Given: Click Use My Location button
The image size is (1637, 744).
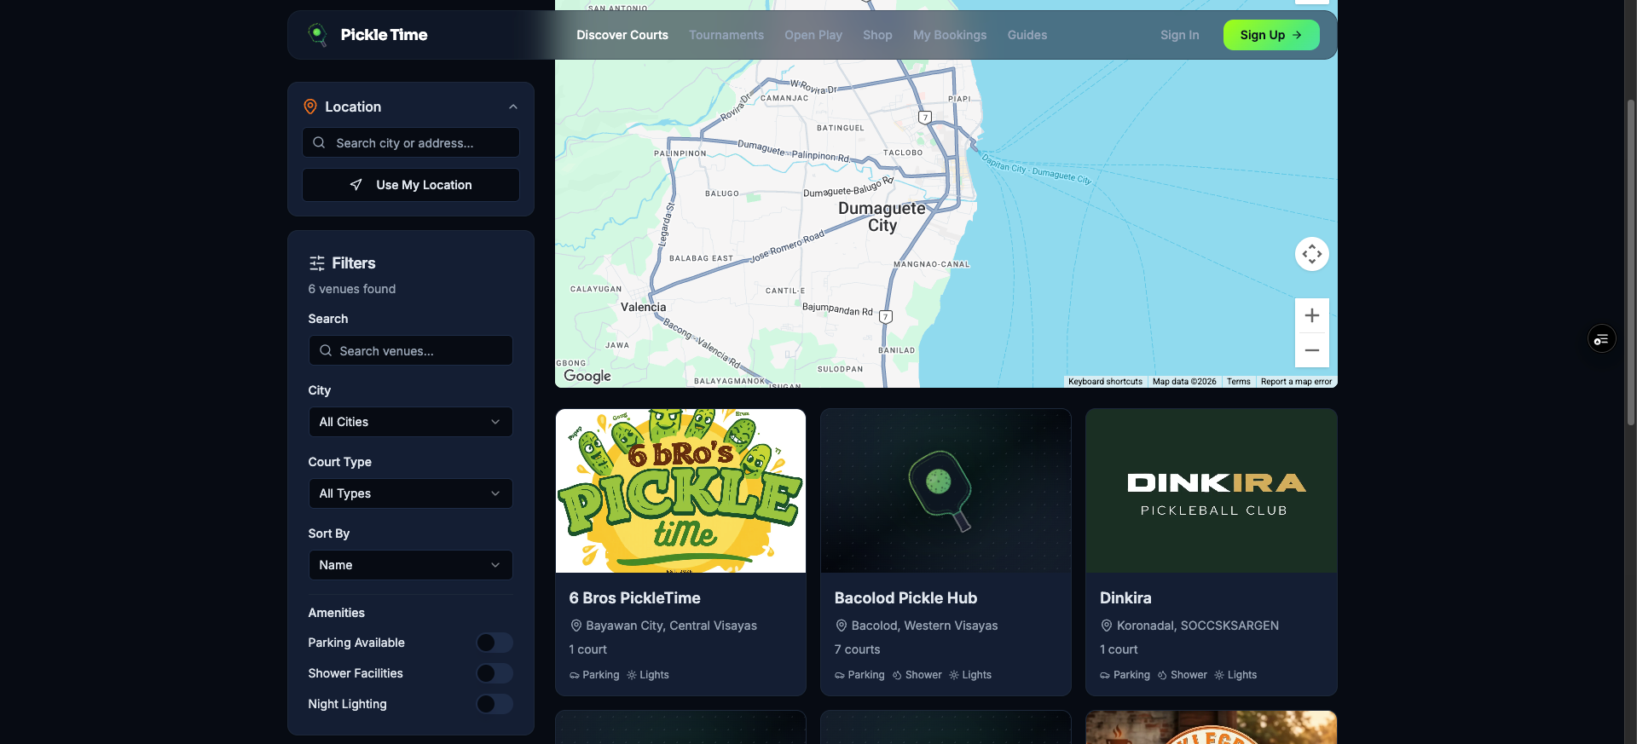Looking at the screenshot, I should (411, 185).
